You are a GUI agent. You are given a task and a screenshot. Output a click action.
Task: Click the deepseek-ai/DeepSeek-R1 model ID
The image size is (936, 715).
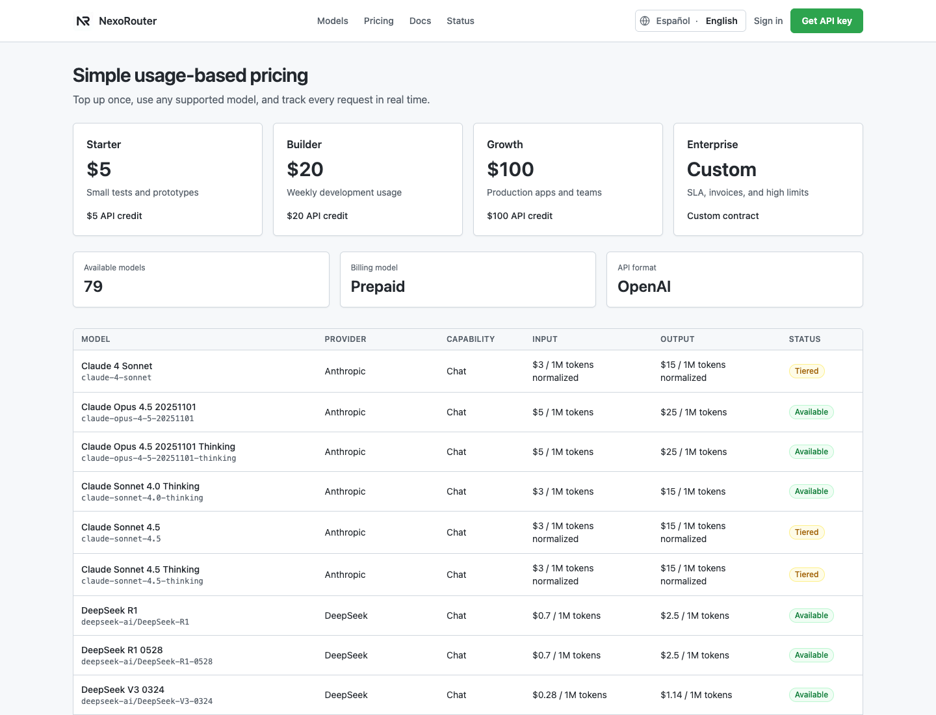(135, 622)
